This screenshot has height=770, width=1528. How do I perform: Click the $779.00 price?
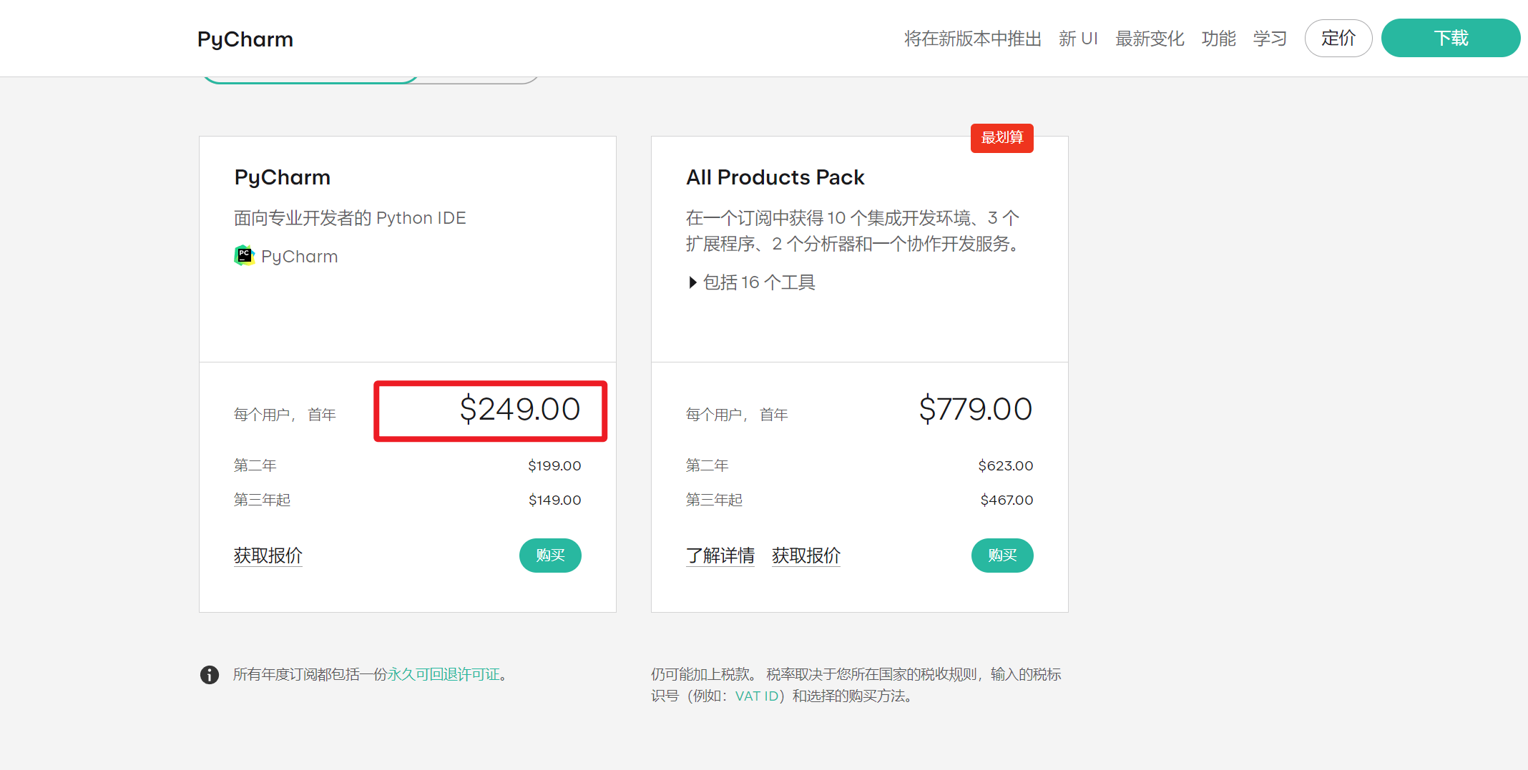pos(976,409)
